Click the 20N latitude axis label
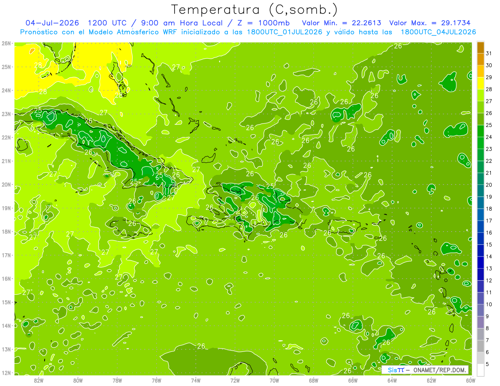Viewport: 500px width, 386px height. click(x=6, y=184)
